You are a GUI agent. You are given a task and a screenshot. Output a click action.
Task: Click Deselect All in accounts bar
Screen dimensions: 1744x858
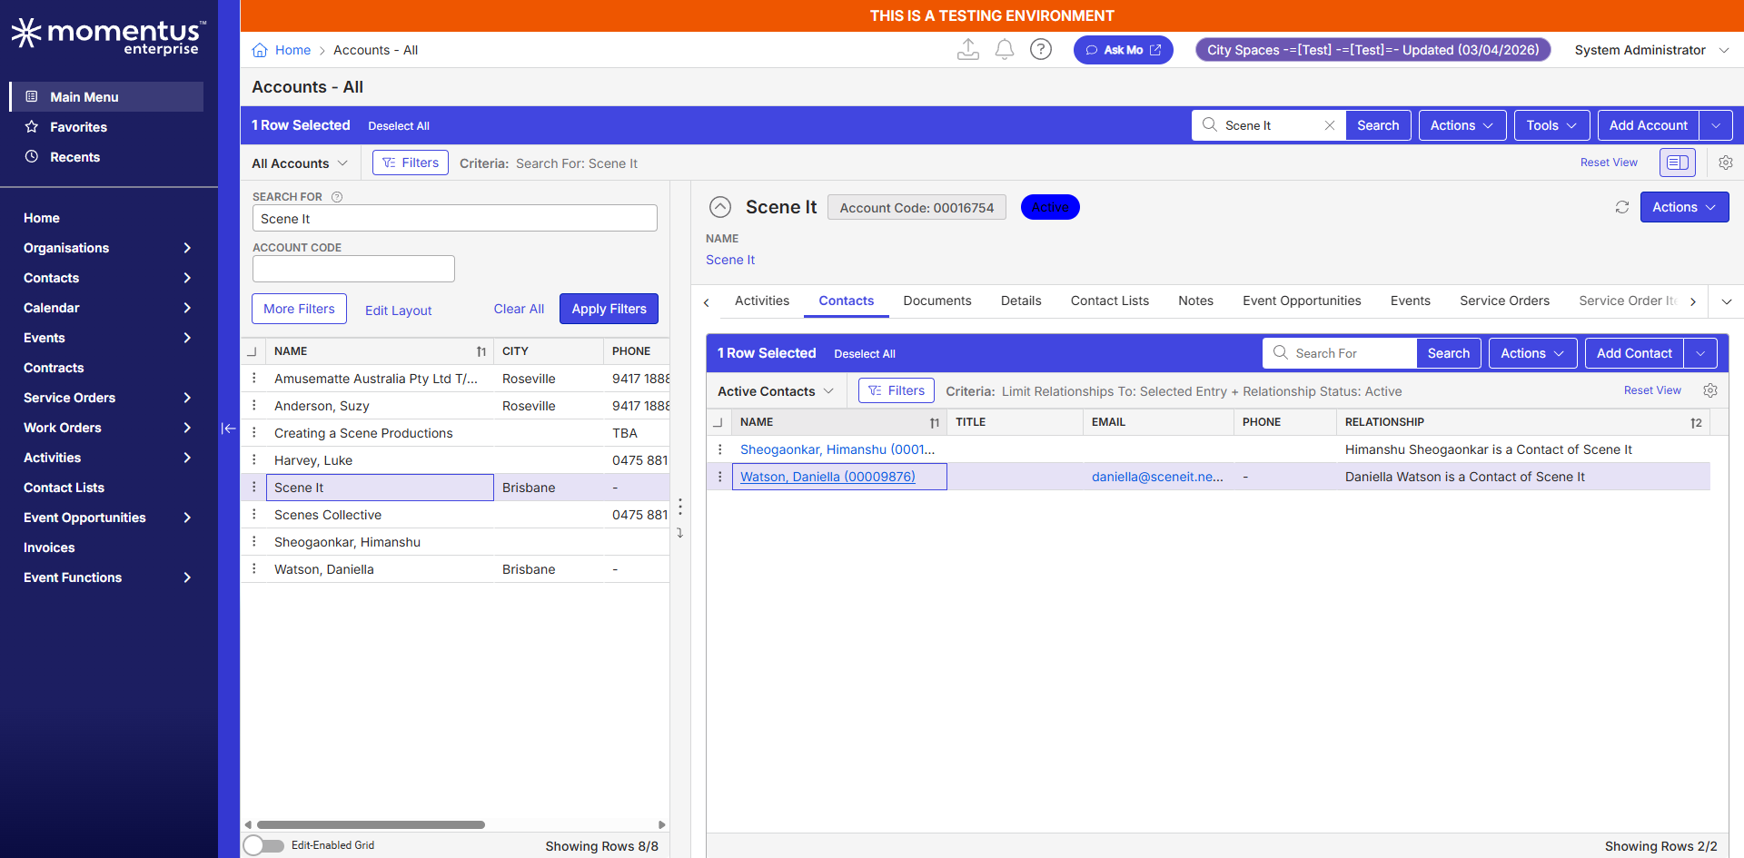pyautogui.click(x=399, y=126)
